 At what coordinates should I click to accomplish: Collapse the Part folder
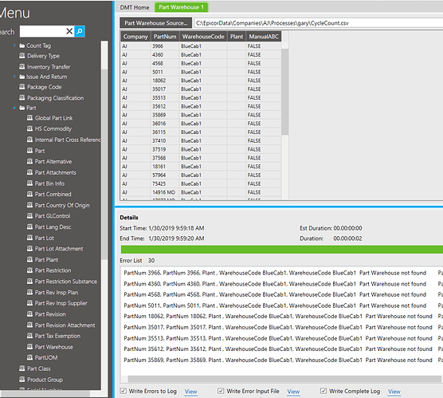click(x=14, y=108)
